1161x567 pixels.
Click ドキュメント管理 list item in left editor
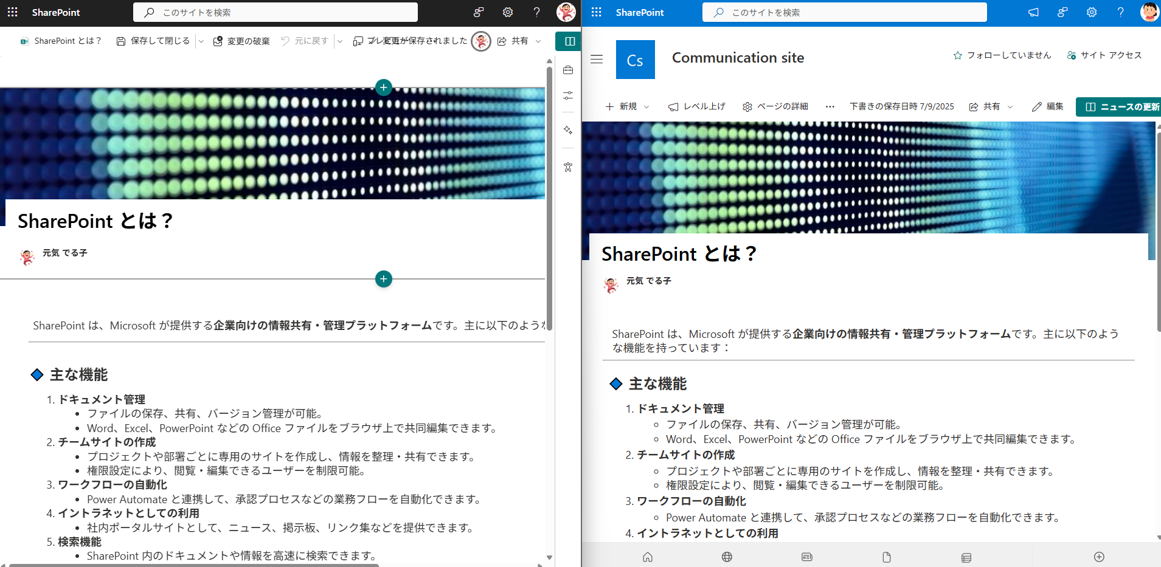(x=102, y=399)
